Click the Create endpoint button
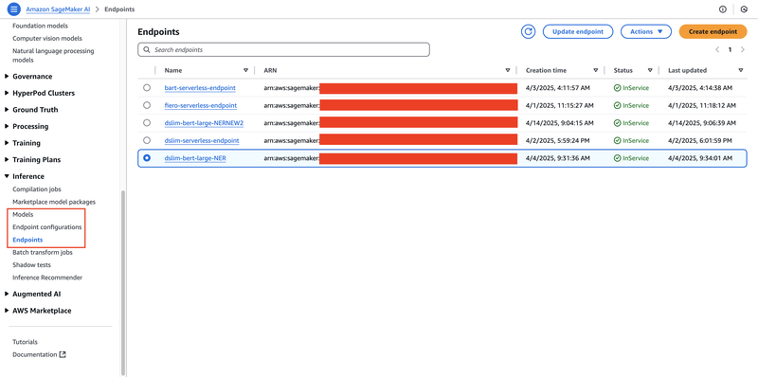Image resolution: width=758 pixels, height=377 pixels. [713, 31]
